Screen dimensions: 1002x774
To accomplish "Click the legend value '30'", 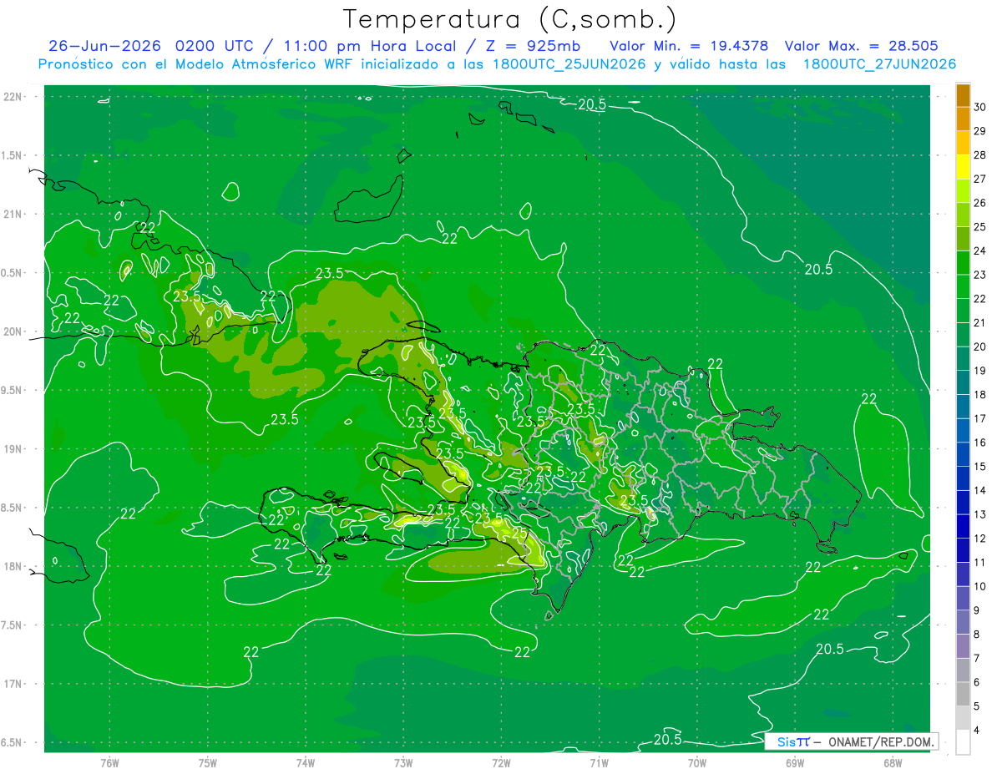I will click(x=980, y=108).
